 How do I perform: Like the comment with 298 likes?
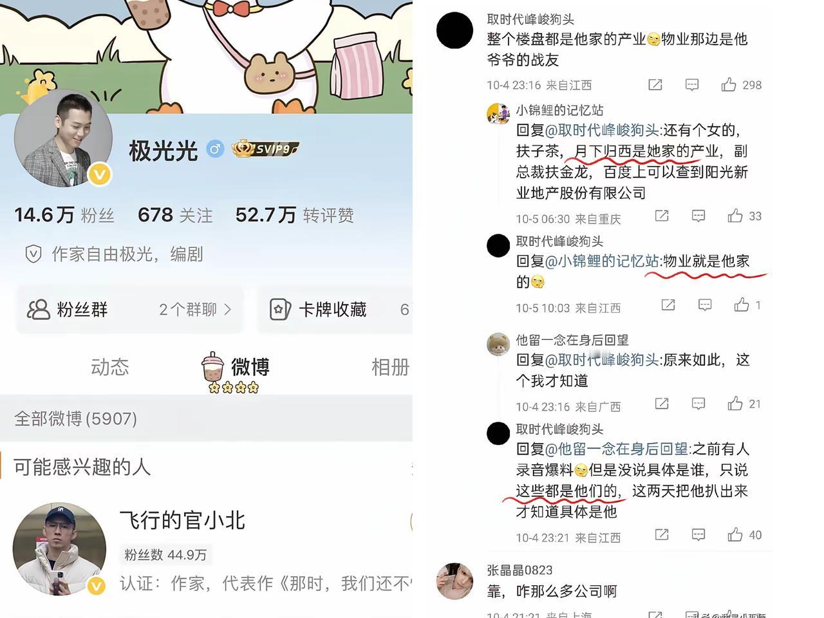(x=729, y=84)
